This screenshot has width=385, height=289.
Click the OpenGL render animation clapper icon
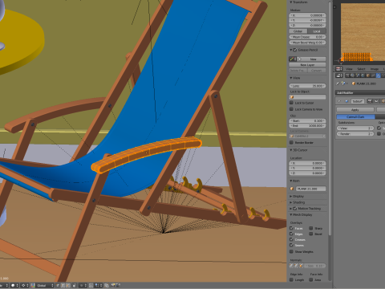click(118, 285)
